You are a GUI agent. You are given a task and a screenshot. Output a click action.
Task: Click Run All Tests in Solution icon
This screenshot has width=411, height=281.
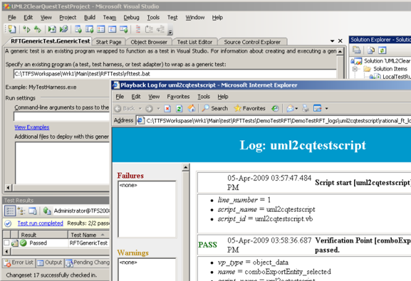38,29
